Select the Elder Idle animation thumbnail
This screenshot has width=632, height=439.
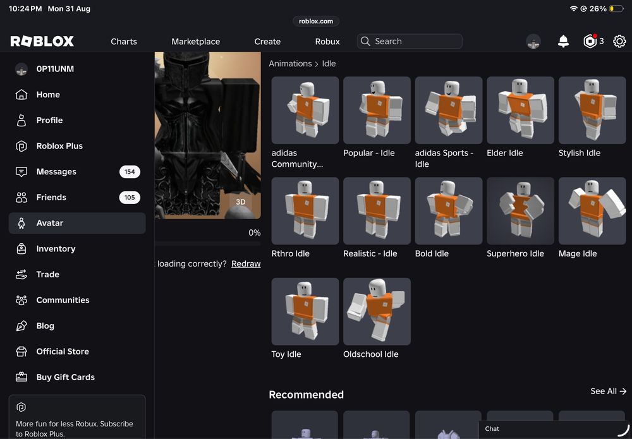point(520,111)
